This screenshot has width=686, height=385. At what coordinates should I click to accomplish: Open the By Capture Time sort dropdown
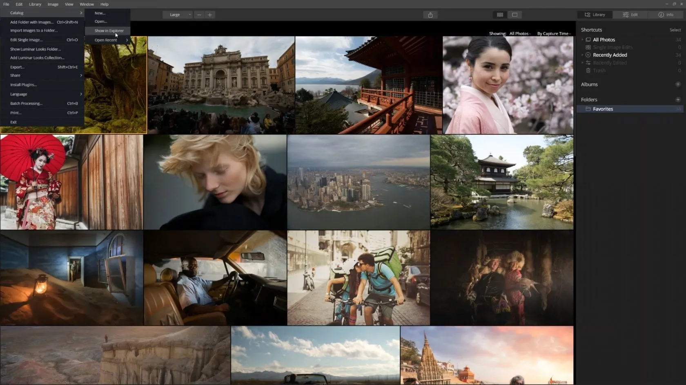553,34
